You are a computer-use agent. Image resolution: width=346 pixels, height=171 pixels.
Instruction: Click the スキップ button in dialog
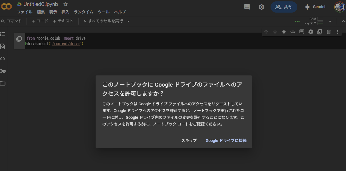pyautogui.click(x=189, y=141)
